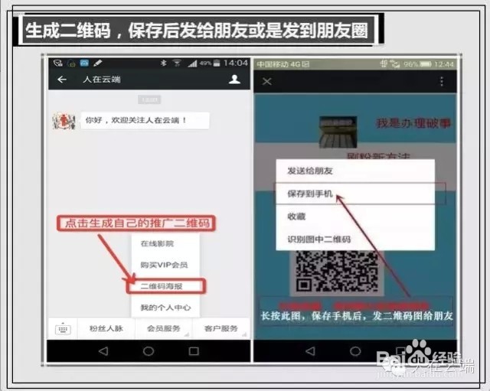Choose 发送给朋友 in context menu

pos(355,171)
